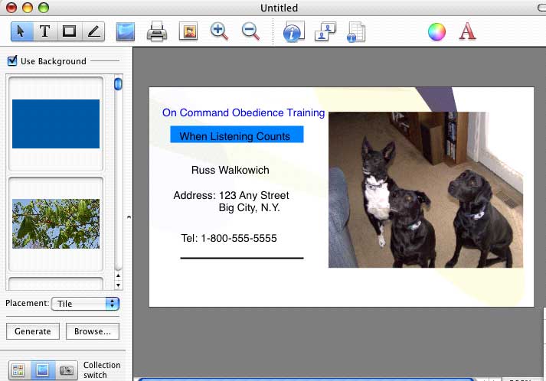546x381 pixels.
Task: Select the Text tool
Action: (45, 31)
